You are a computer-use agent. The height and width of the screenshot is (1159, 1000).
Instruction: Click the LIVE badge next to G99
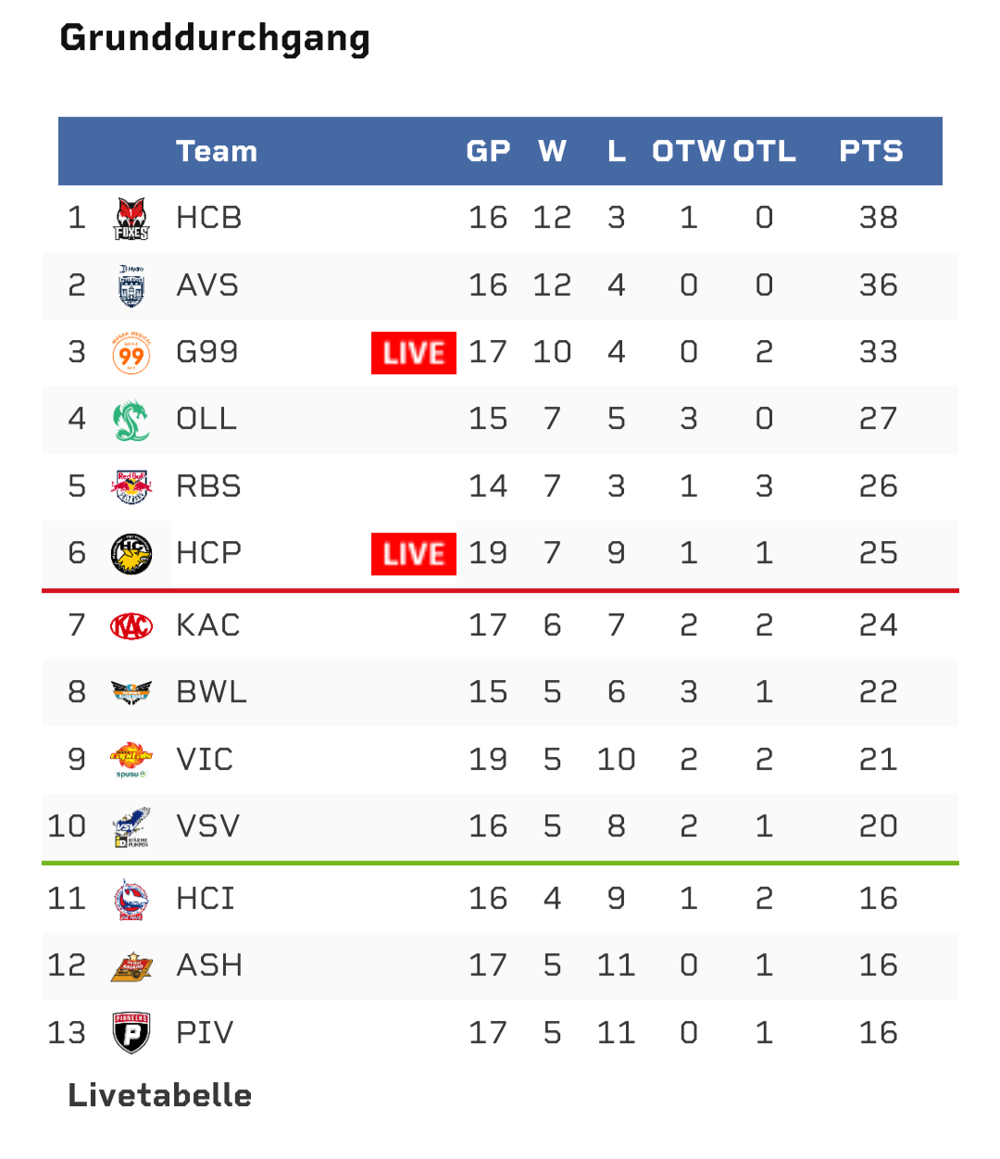pos(414,353)
